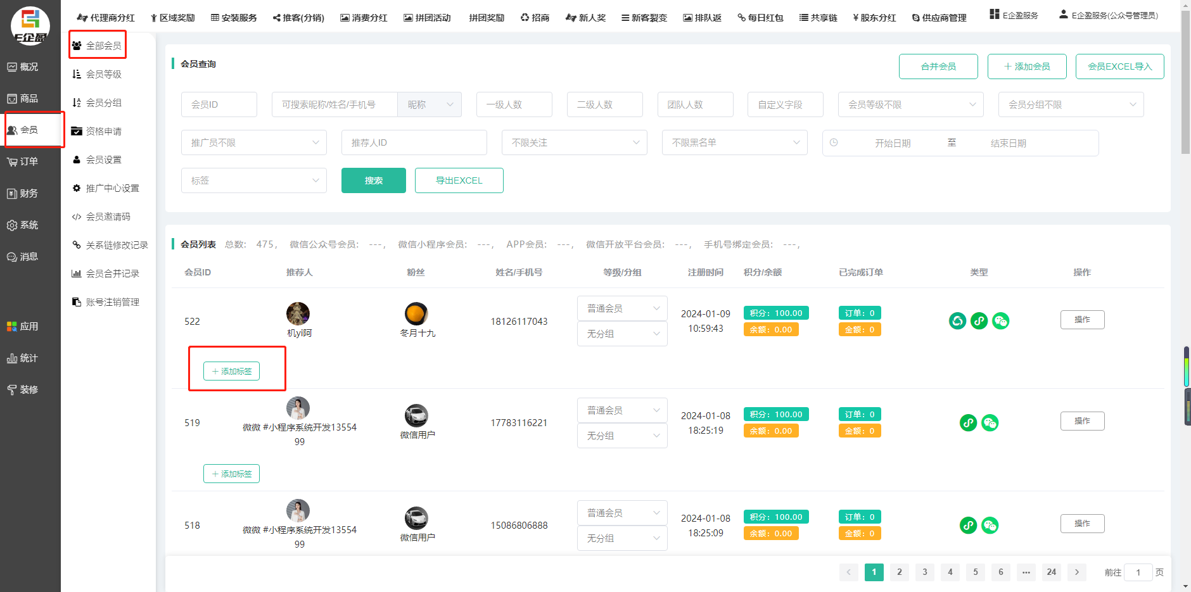Open the 统计 statistics section
The width and height of the screenshot is (1191, 592).
(x=23, y=358)
